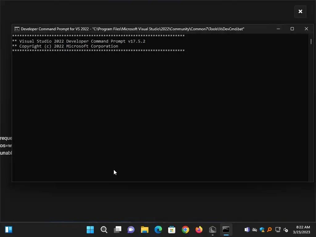The width and height of the screenshot is (316, 237).
Task: Close the image overlay with the X button
Action: click(x=300, y=11)
